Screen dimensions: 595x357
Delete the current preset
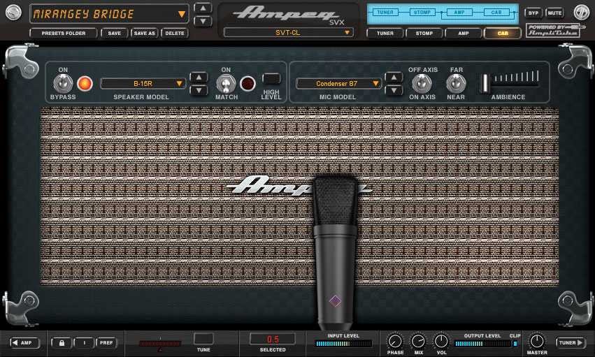[x=175, y=34]
